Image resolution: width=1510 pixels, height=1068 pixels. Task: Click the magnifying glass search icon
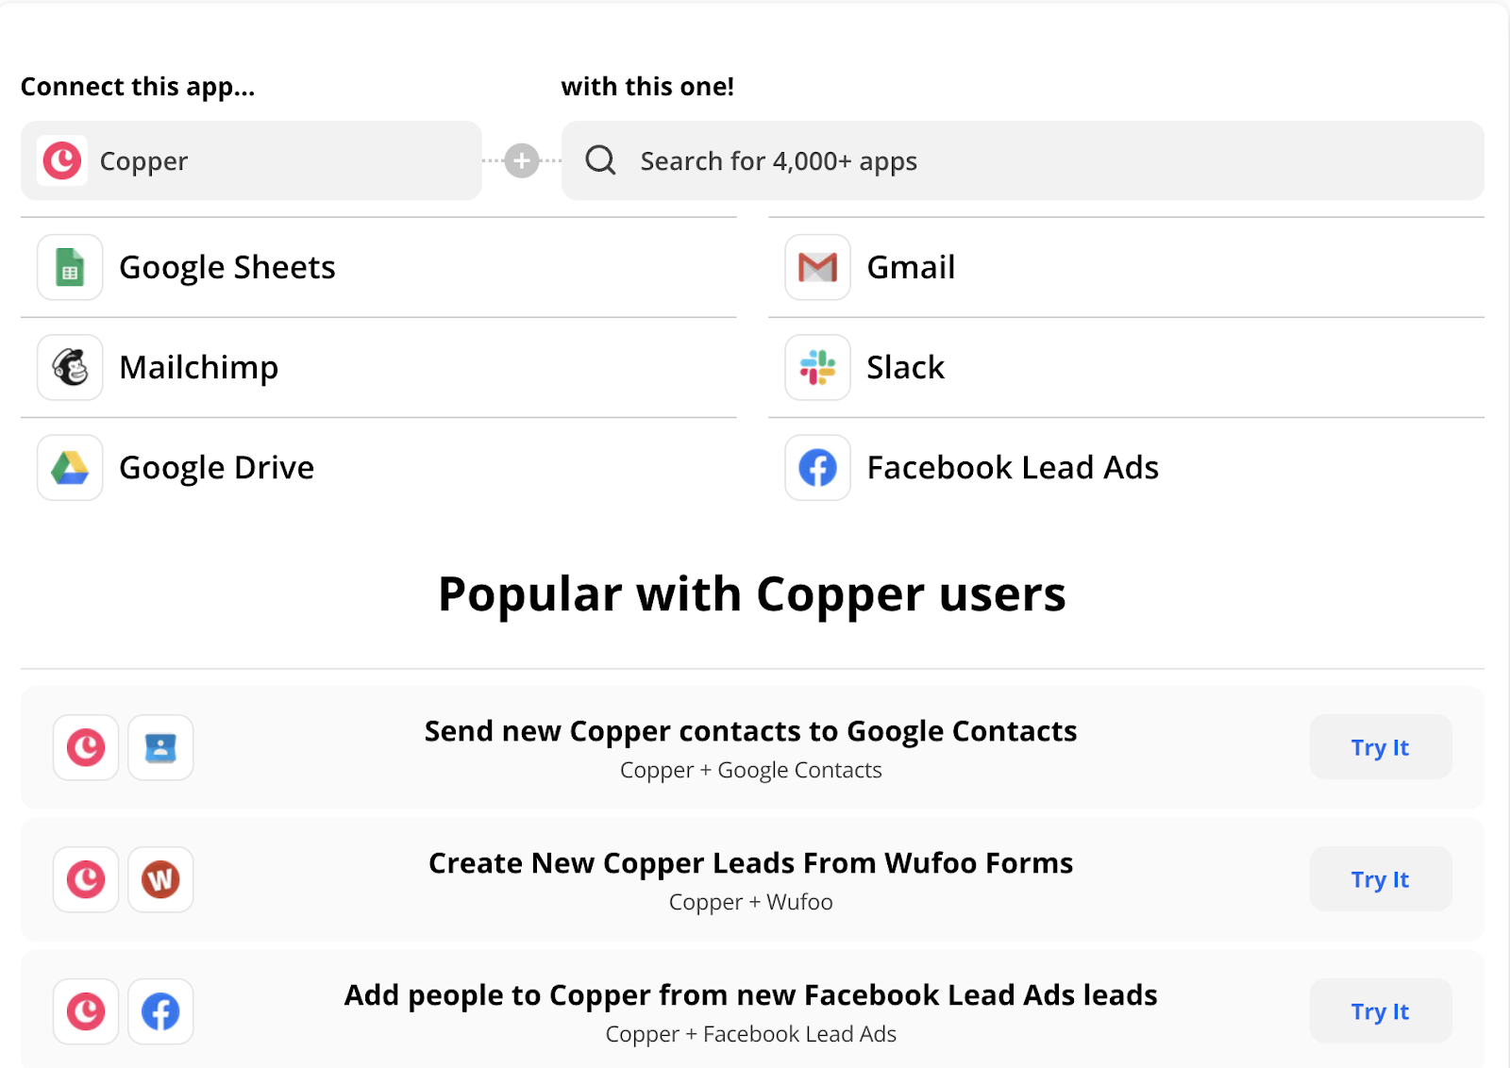(600, 160)
